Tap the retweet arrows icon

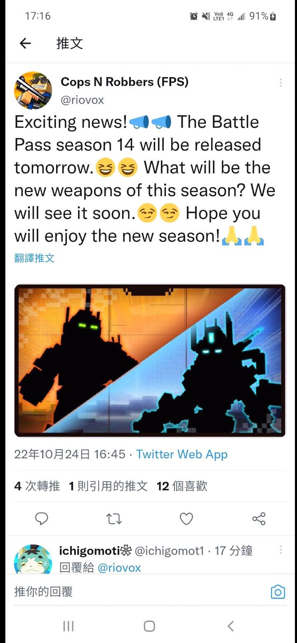pyautogui.click(x=114, y=519)
